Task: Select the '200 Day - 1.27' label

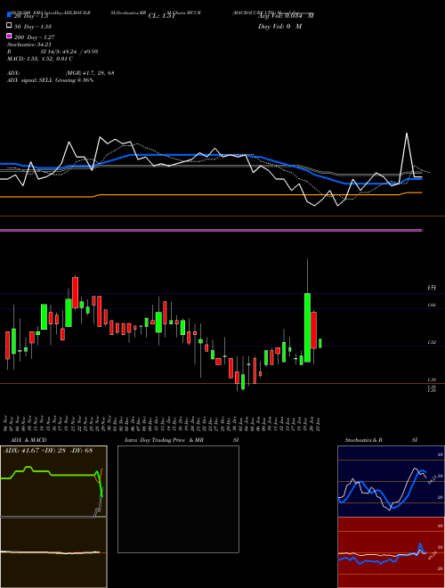Action: [x=35, y=37]
